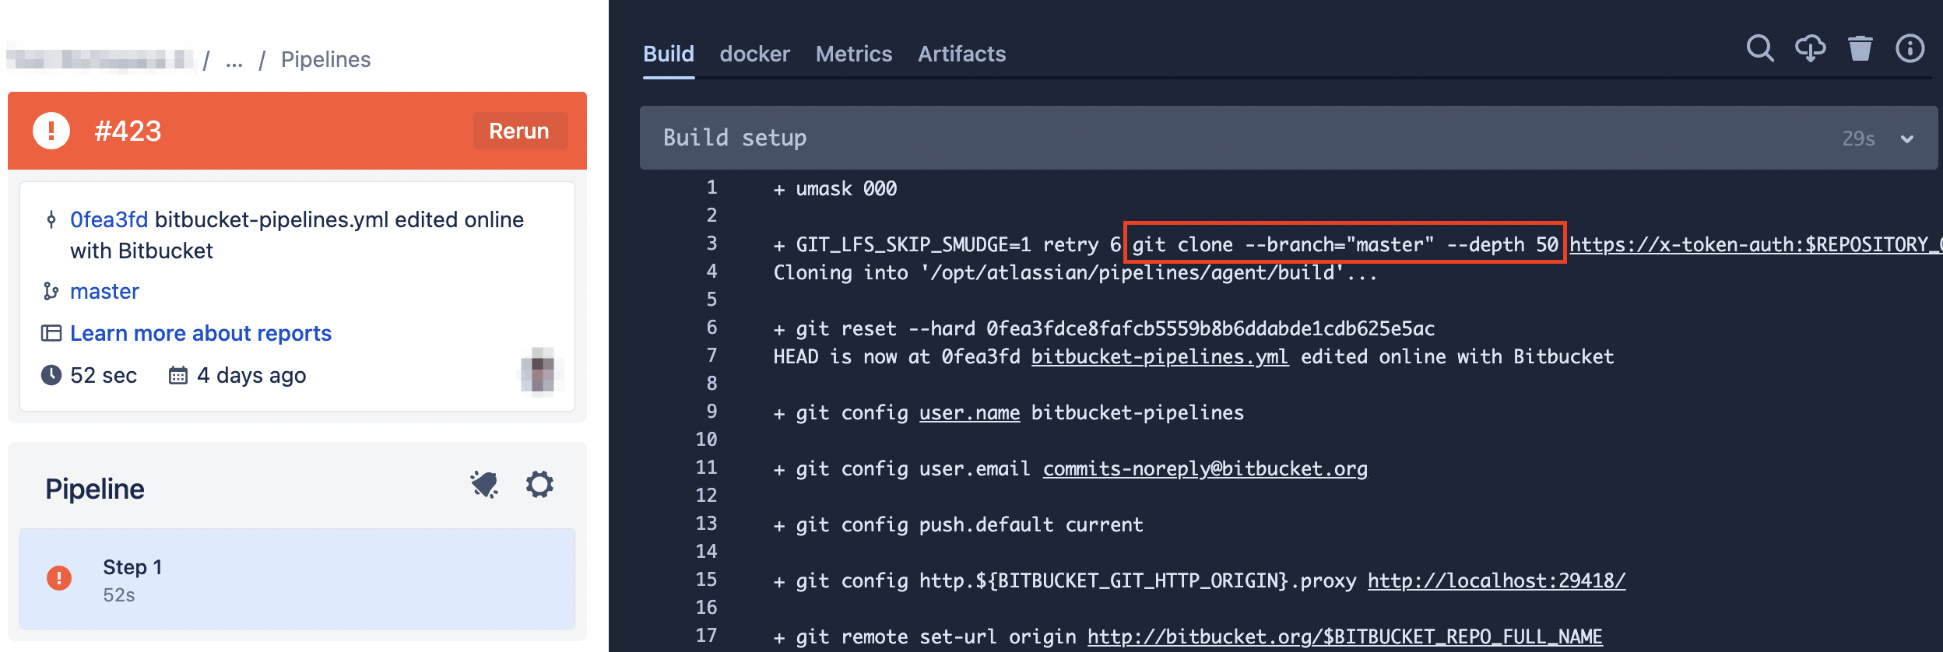Click the 'git reset --hard' log line
Viewport: 1943px width, 652px height.
(x=1104, y=329)
